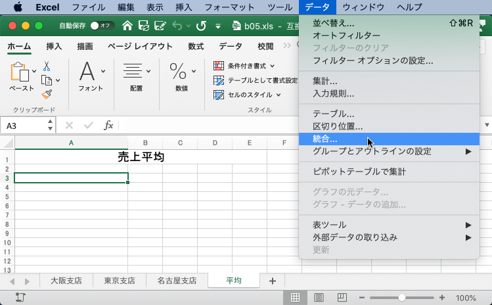Switch to 大阪支店 sheet tab
The image size is (492, 305).
point(66,281)
